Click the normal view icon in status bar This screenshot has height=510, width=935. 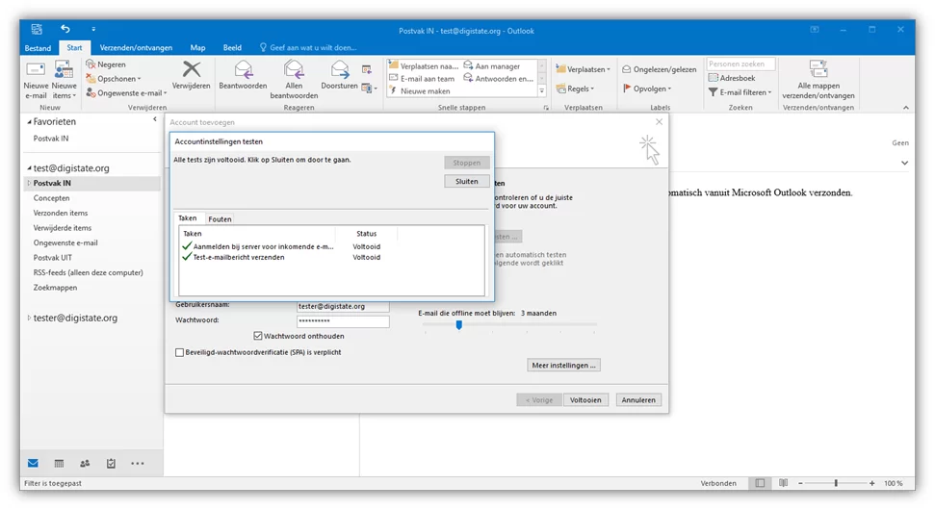pyautogui.click(x=760, y=483)
